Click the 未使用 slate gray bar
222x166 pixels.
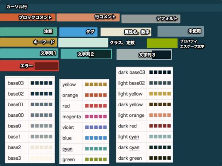pos(181,31)
